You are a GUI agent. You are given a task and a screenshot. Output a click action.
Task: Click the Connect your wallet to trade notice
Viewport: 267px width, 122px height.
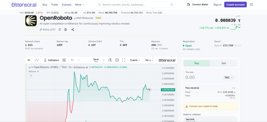[210, 106]
